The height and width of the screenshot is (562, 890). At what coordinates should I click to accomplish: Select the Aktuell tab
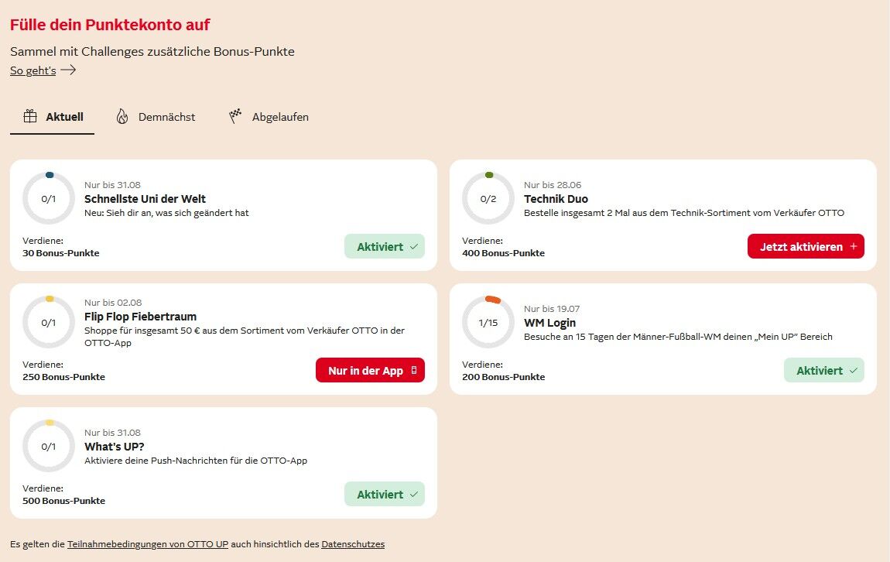click(52, 117)
